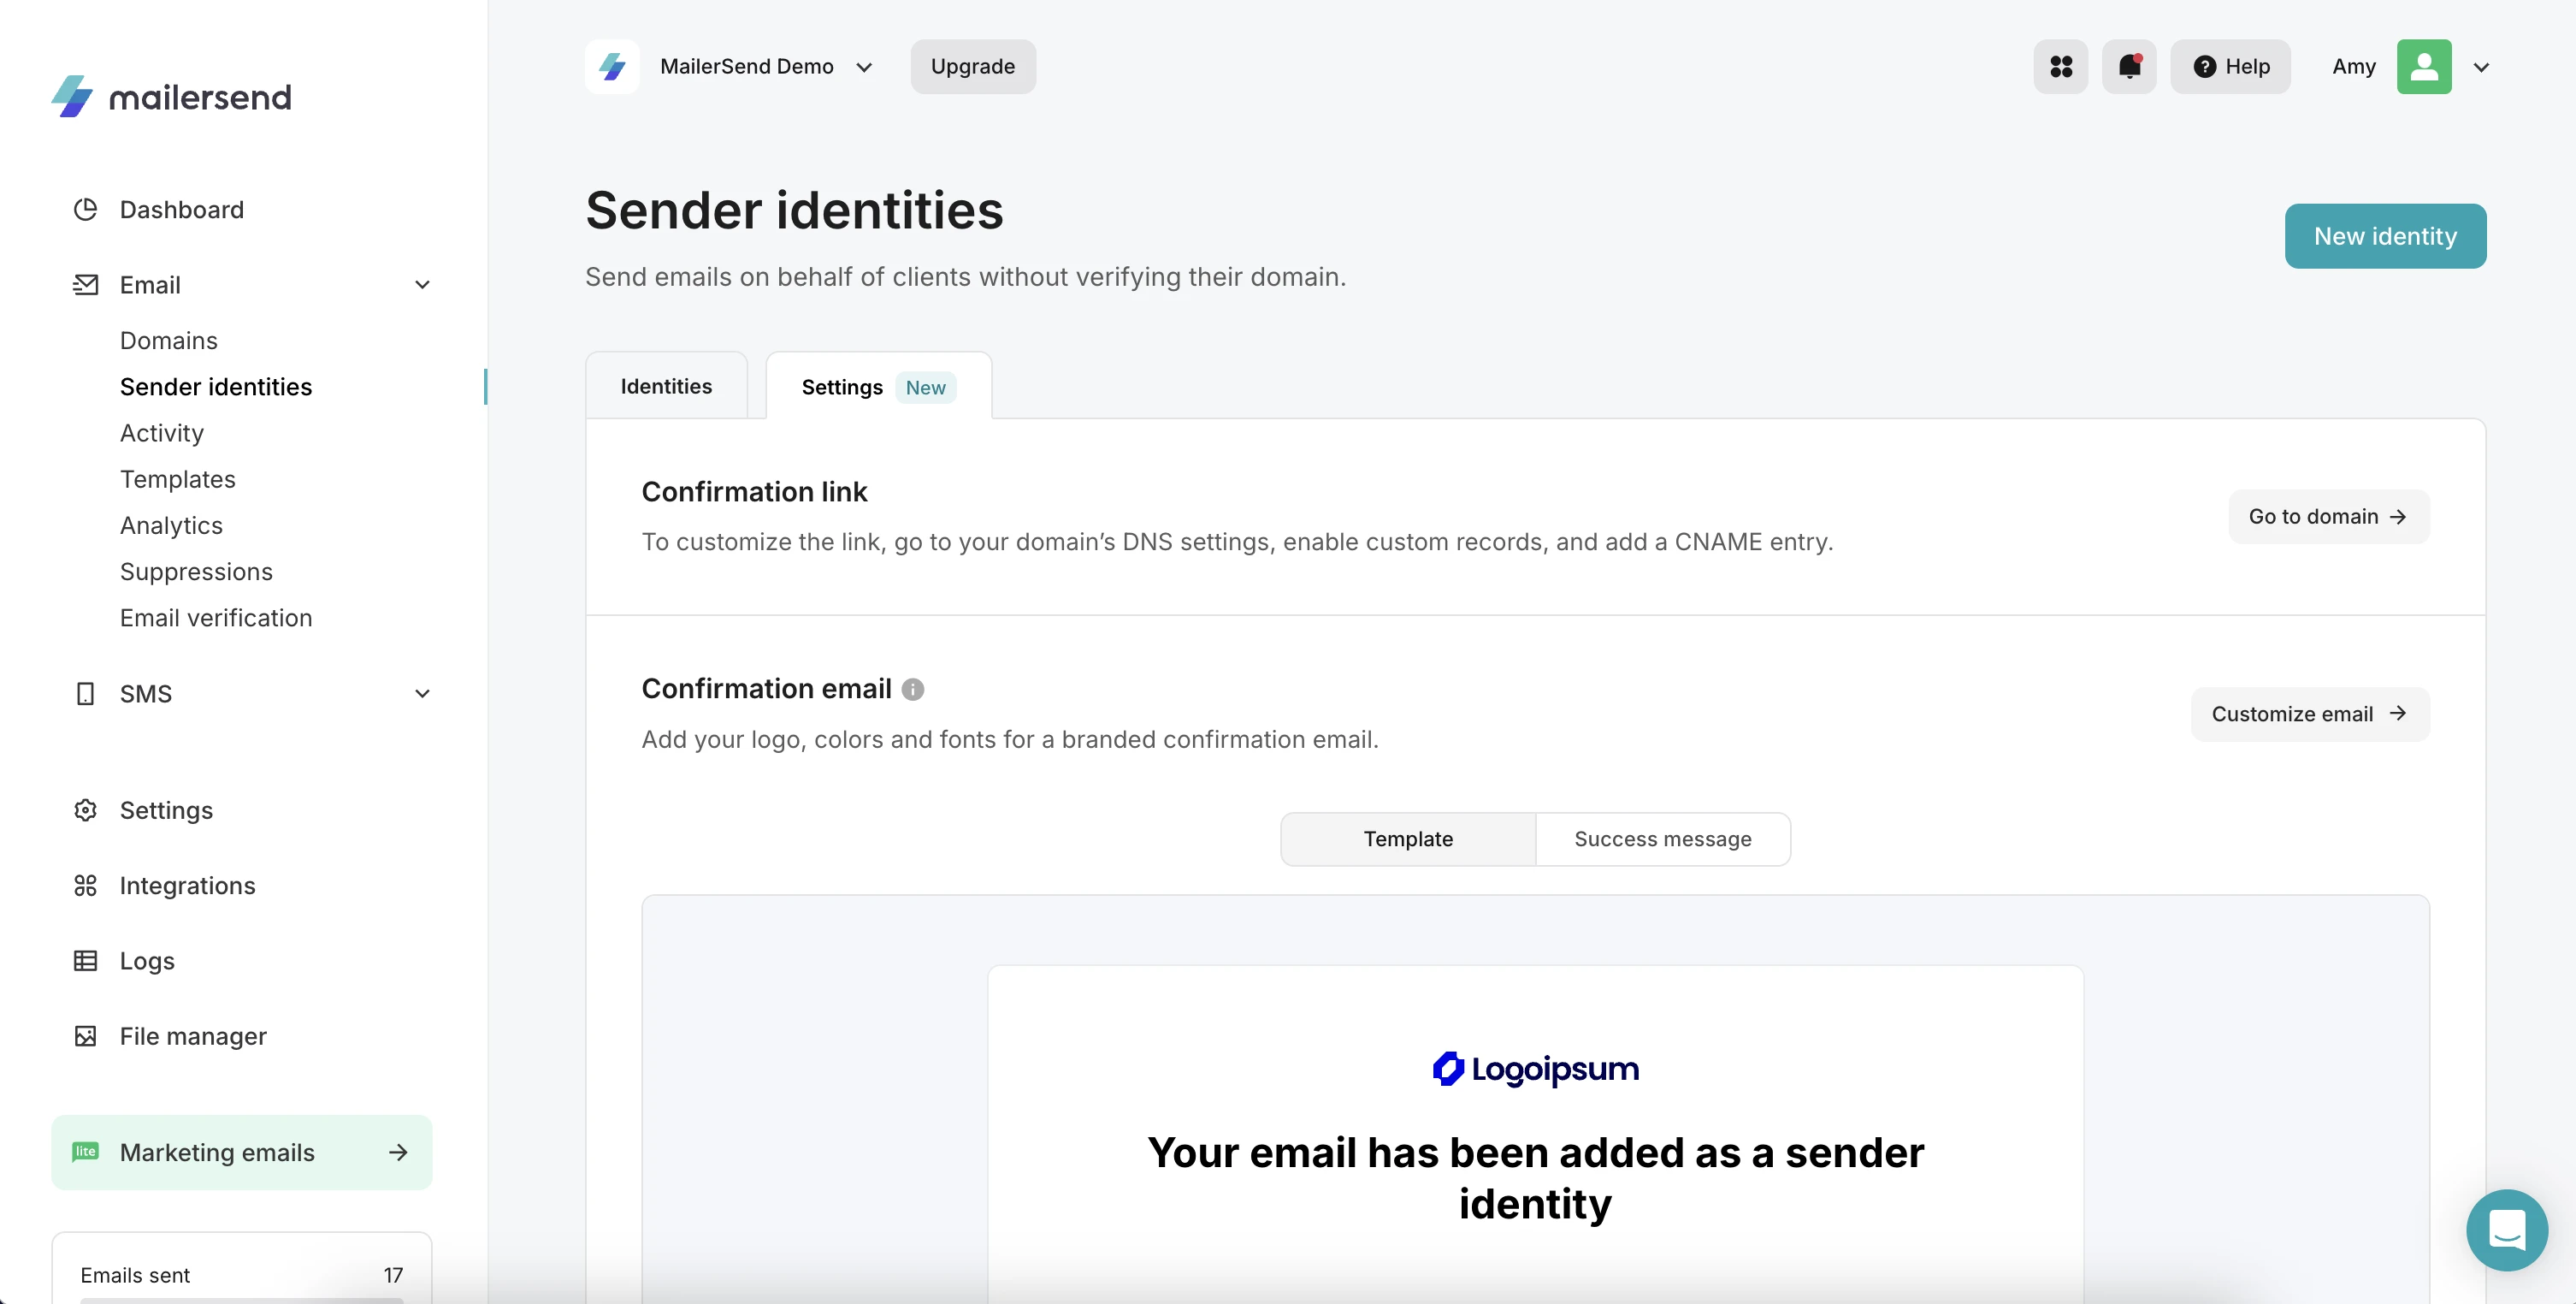Open the Dashboard from the sidebar
Viewport: 2576px width, 1304px height.
[x=182, y=209]
